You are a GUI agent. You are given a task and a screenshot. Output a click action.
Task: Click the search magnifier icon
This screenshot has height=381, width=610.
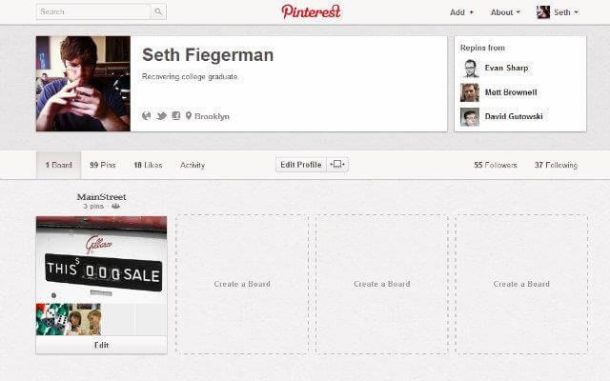coord(158,11)
